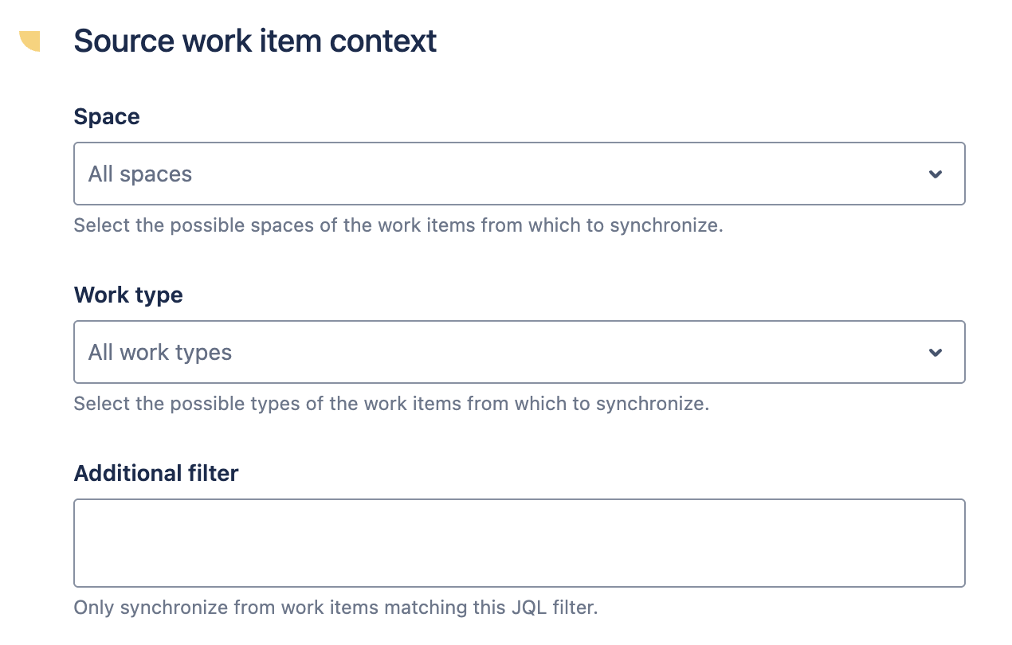1012x645 pixels.
Task: Open the All work types combo box
Action: 520,352
